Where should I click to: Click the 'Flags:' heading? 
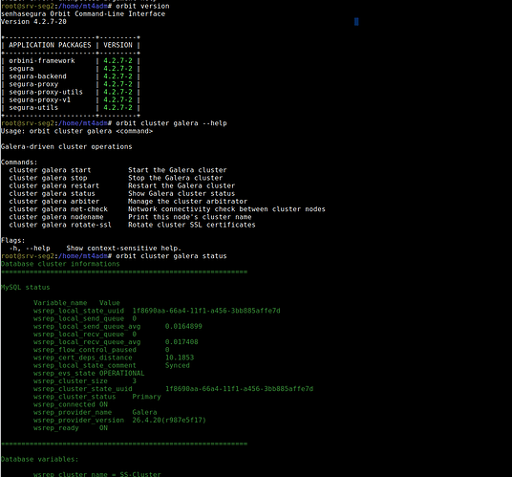tap(12, 241)
